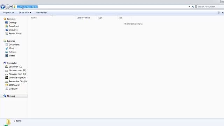The width and height of the screenshot is (224, 126).
Task: Sort by the Date modified column header
Action: 83,17
